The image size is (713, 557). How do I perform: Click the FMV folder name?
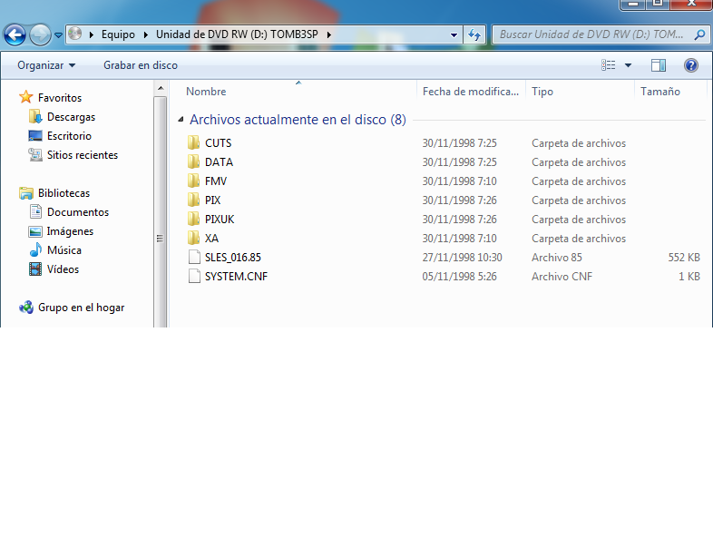coord(216,181)
